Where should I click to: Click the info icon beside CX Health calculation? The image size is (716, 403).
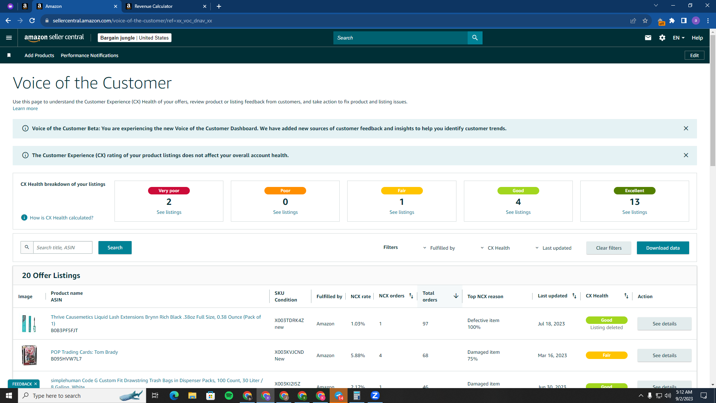pyautogui.click(x=24, y=218)
